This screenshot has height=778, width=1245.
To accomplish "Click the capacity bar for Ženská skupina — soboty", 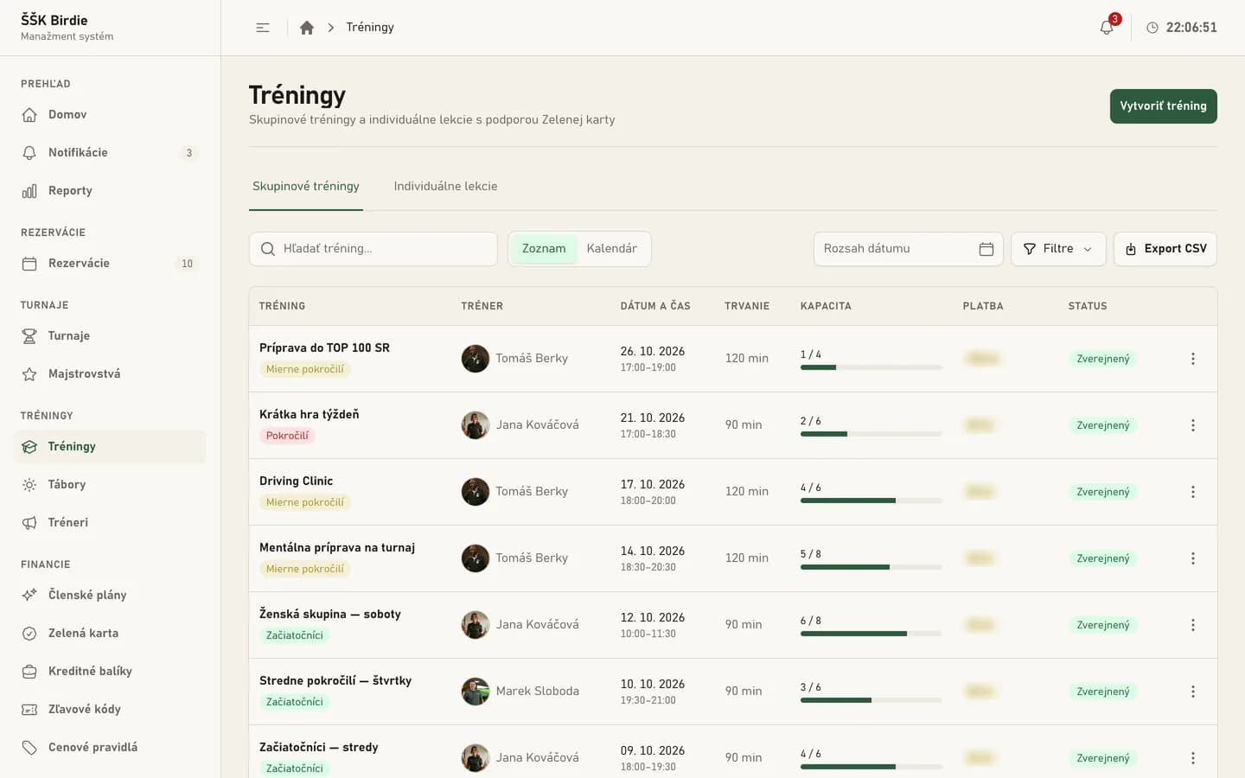I will coord(871,635).
